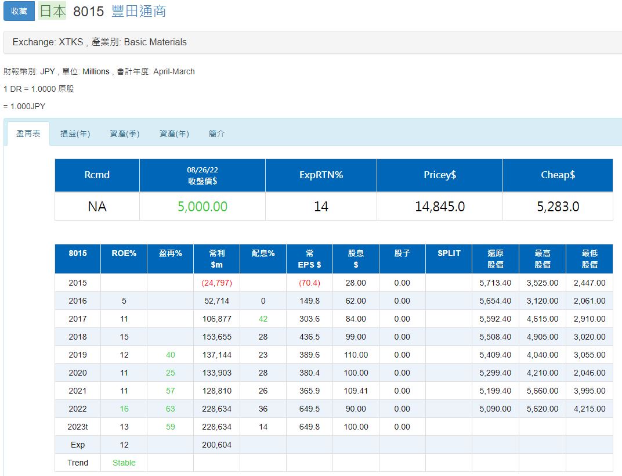Select the 2017 row year cell
This screenshot has width=622, height=476.
pos(78,319)
